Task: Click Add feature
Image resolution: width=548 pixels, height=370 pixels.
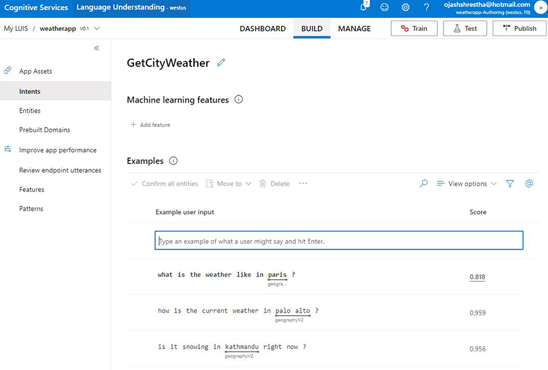Action: pyautogui.click(x=150, y=125)
